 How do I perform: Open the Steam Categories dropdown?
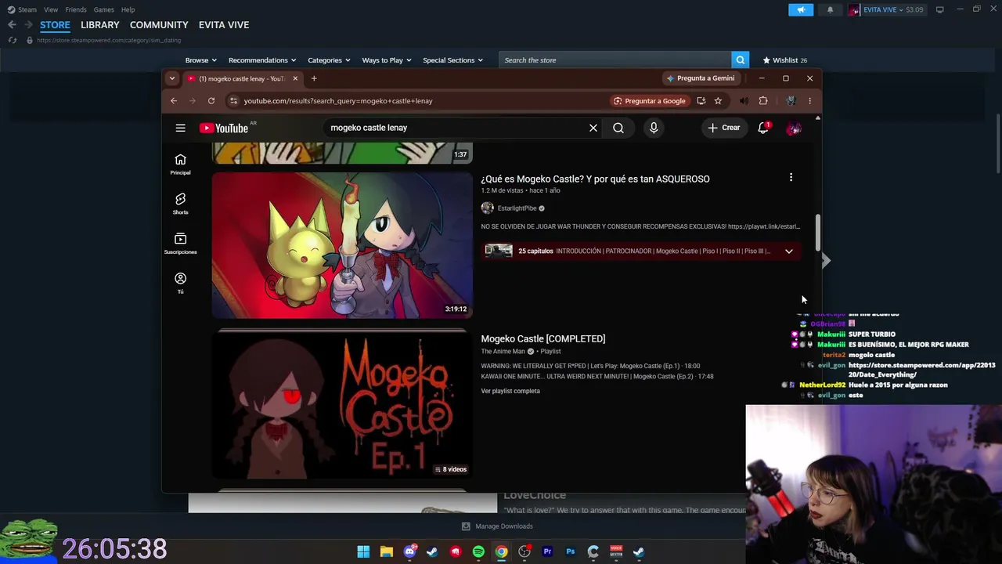[x=329, y=60]
